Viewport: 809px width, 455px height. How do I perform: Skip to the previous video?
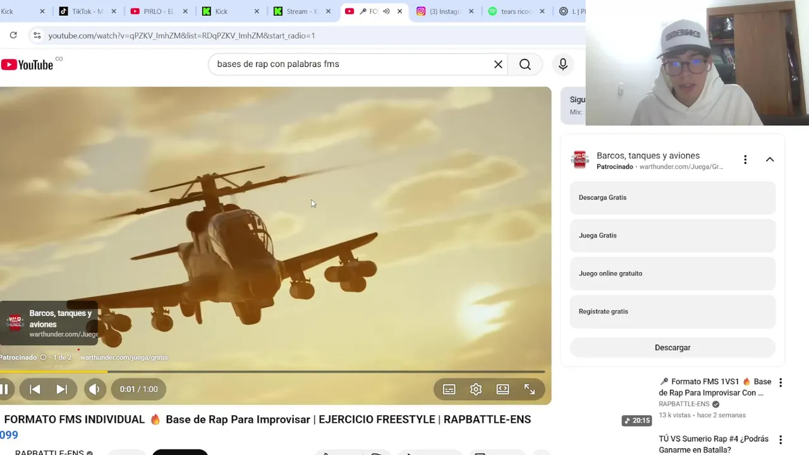pyautogui.click(x=35, y=389)
